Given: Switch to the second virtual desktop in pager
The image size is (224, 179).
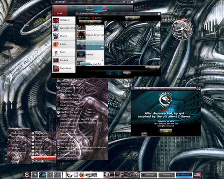Looking at the screenshot, I should [42, 175].
